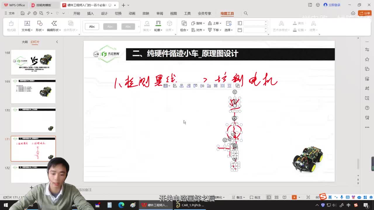This screenshot has width=374, height=210.
Task: Open new-tab dropdown arrow next to plus
Action: (x=128, y=5)
